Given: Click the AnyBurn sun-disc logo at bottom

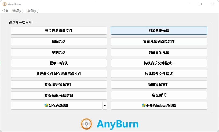Looking at the screenshot, I should [86, 124].
